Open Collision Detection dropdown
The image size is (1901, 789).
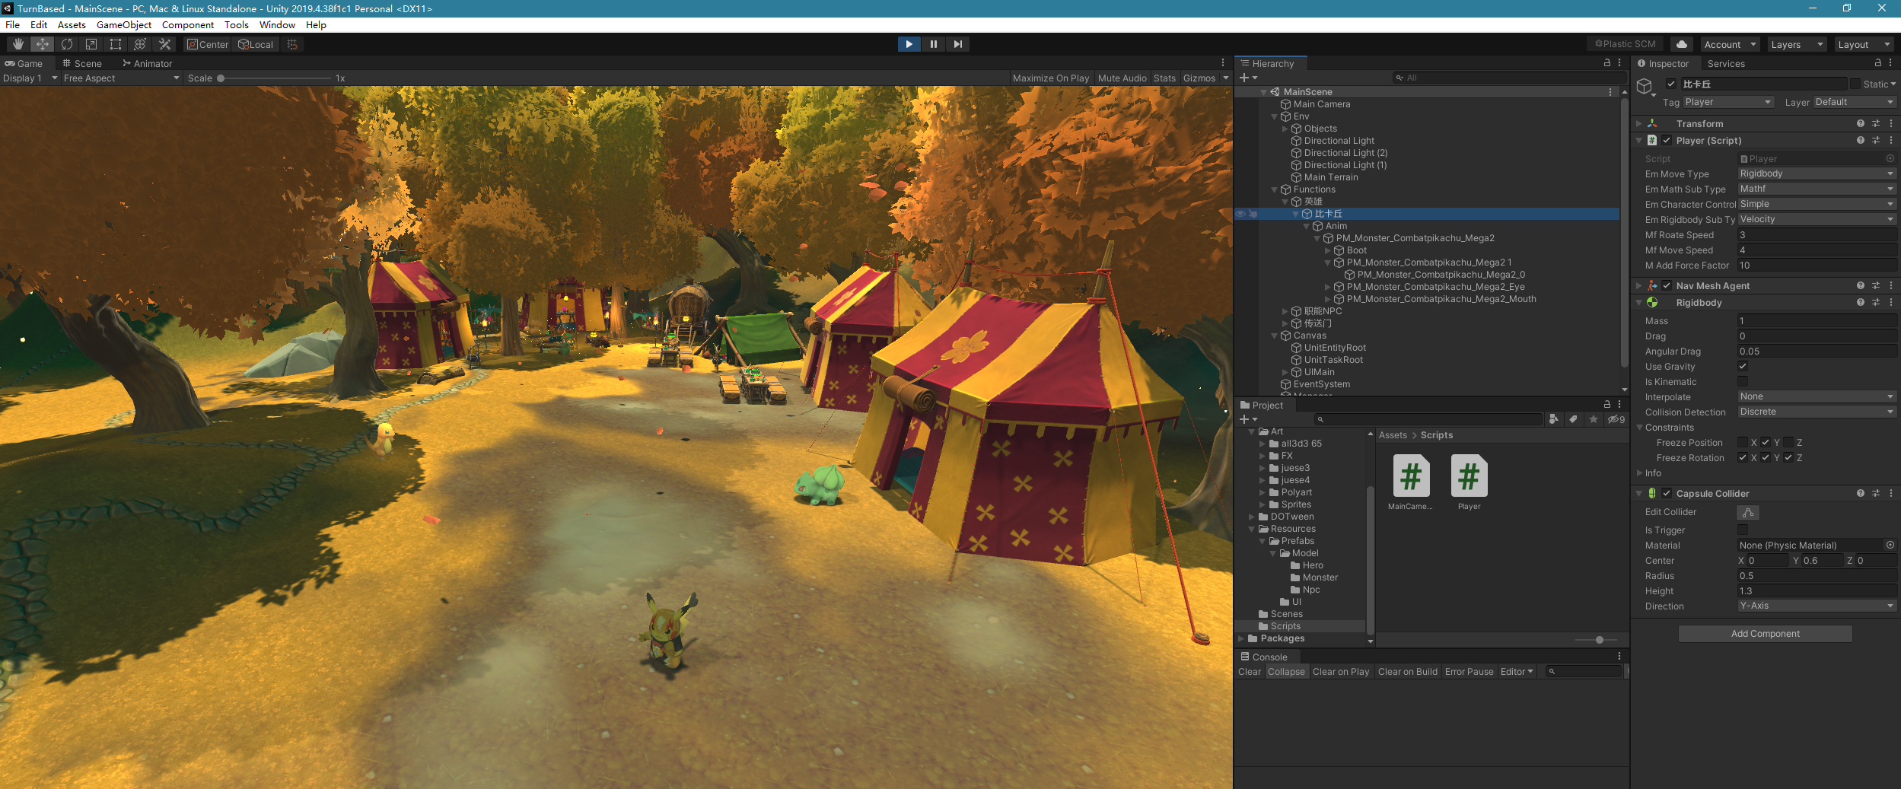[1817, 412]
